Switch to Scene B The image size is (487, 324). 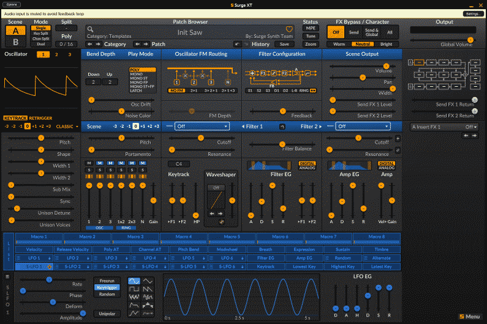pyautogui.click(x=15, y=42)
